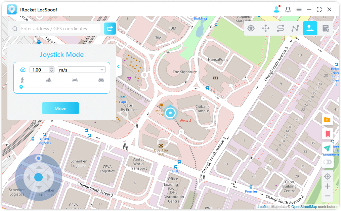Collapse the Joystick Mode panel chevron
The image size is (341, 211).
[118, 67]
